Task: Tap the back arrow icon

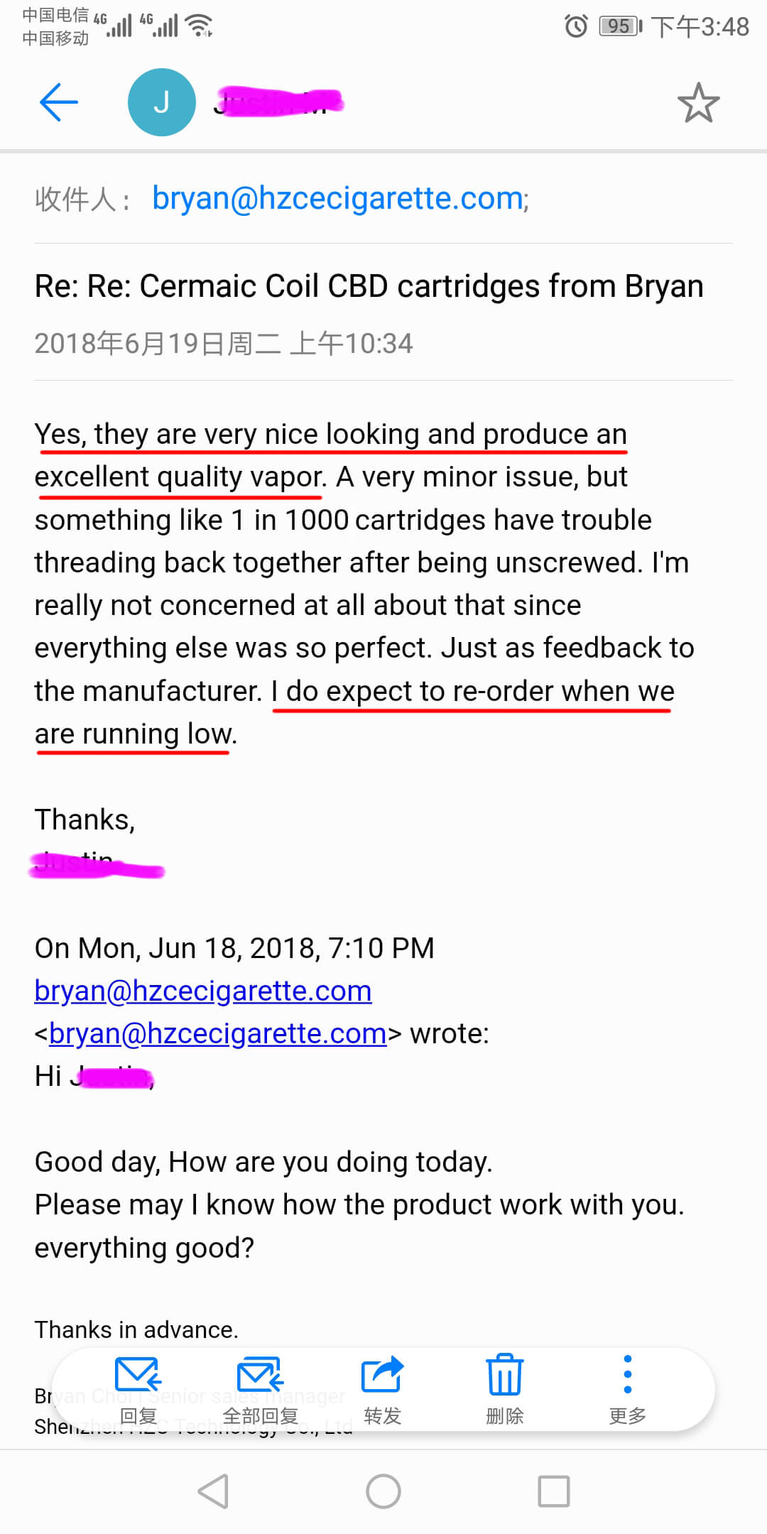Action: click(59, 102)
